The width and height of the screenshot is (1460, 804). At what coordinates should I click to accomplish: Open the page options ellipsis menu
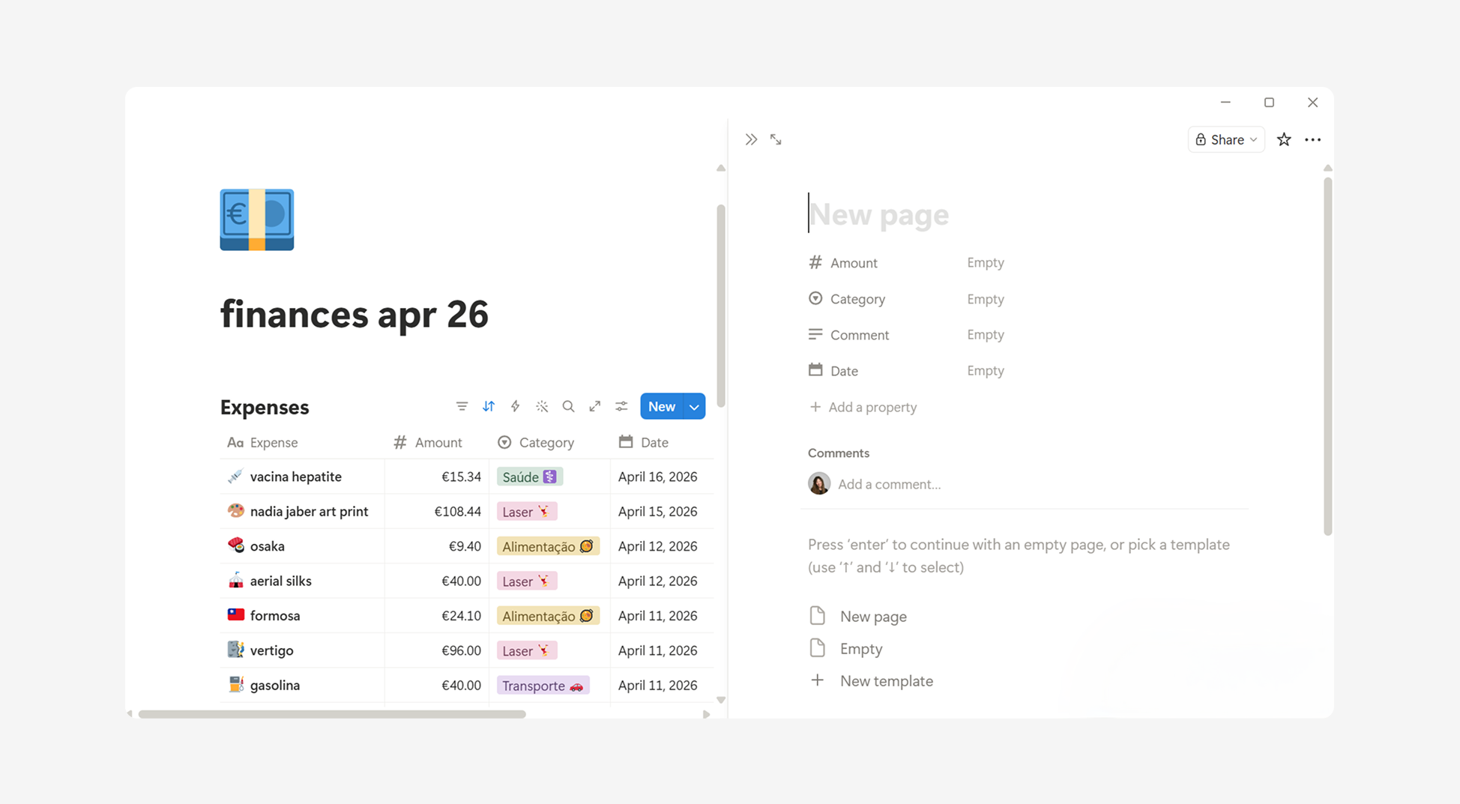coord(1313,139)
